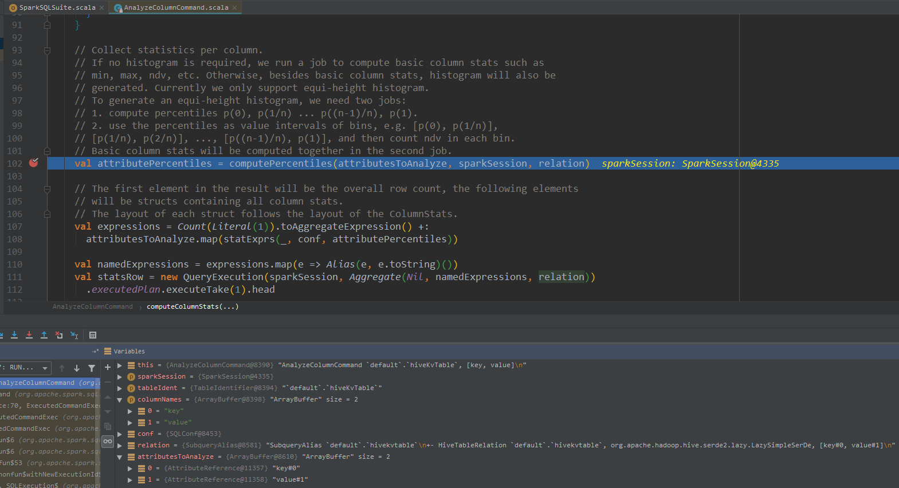Select the 'fun$53' stack frame
This screenshot has width=899, height=488.
pyautogui.click(x=50, y=463)
